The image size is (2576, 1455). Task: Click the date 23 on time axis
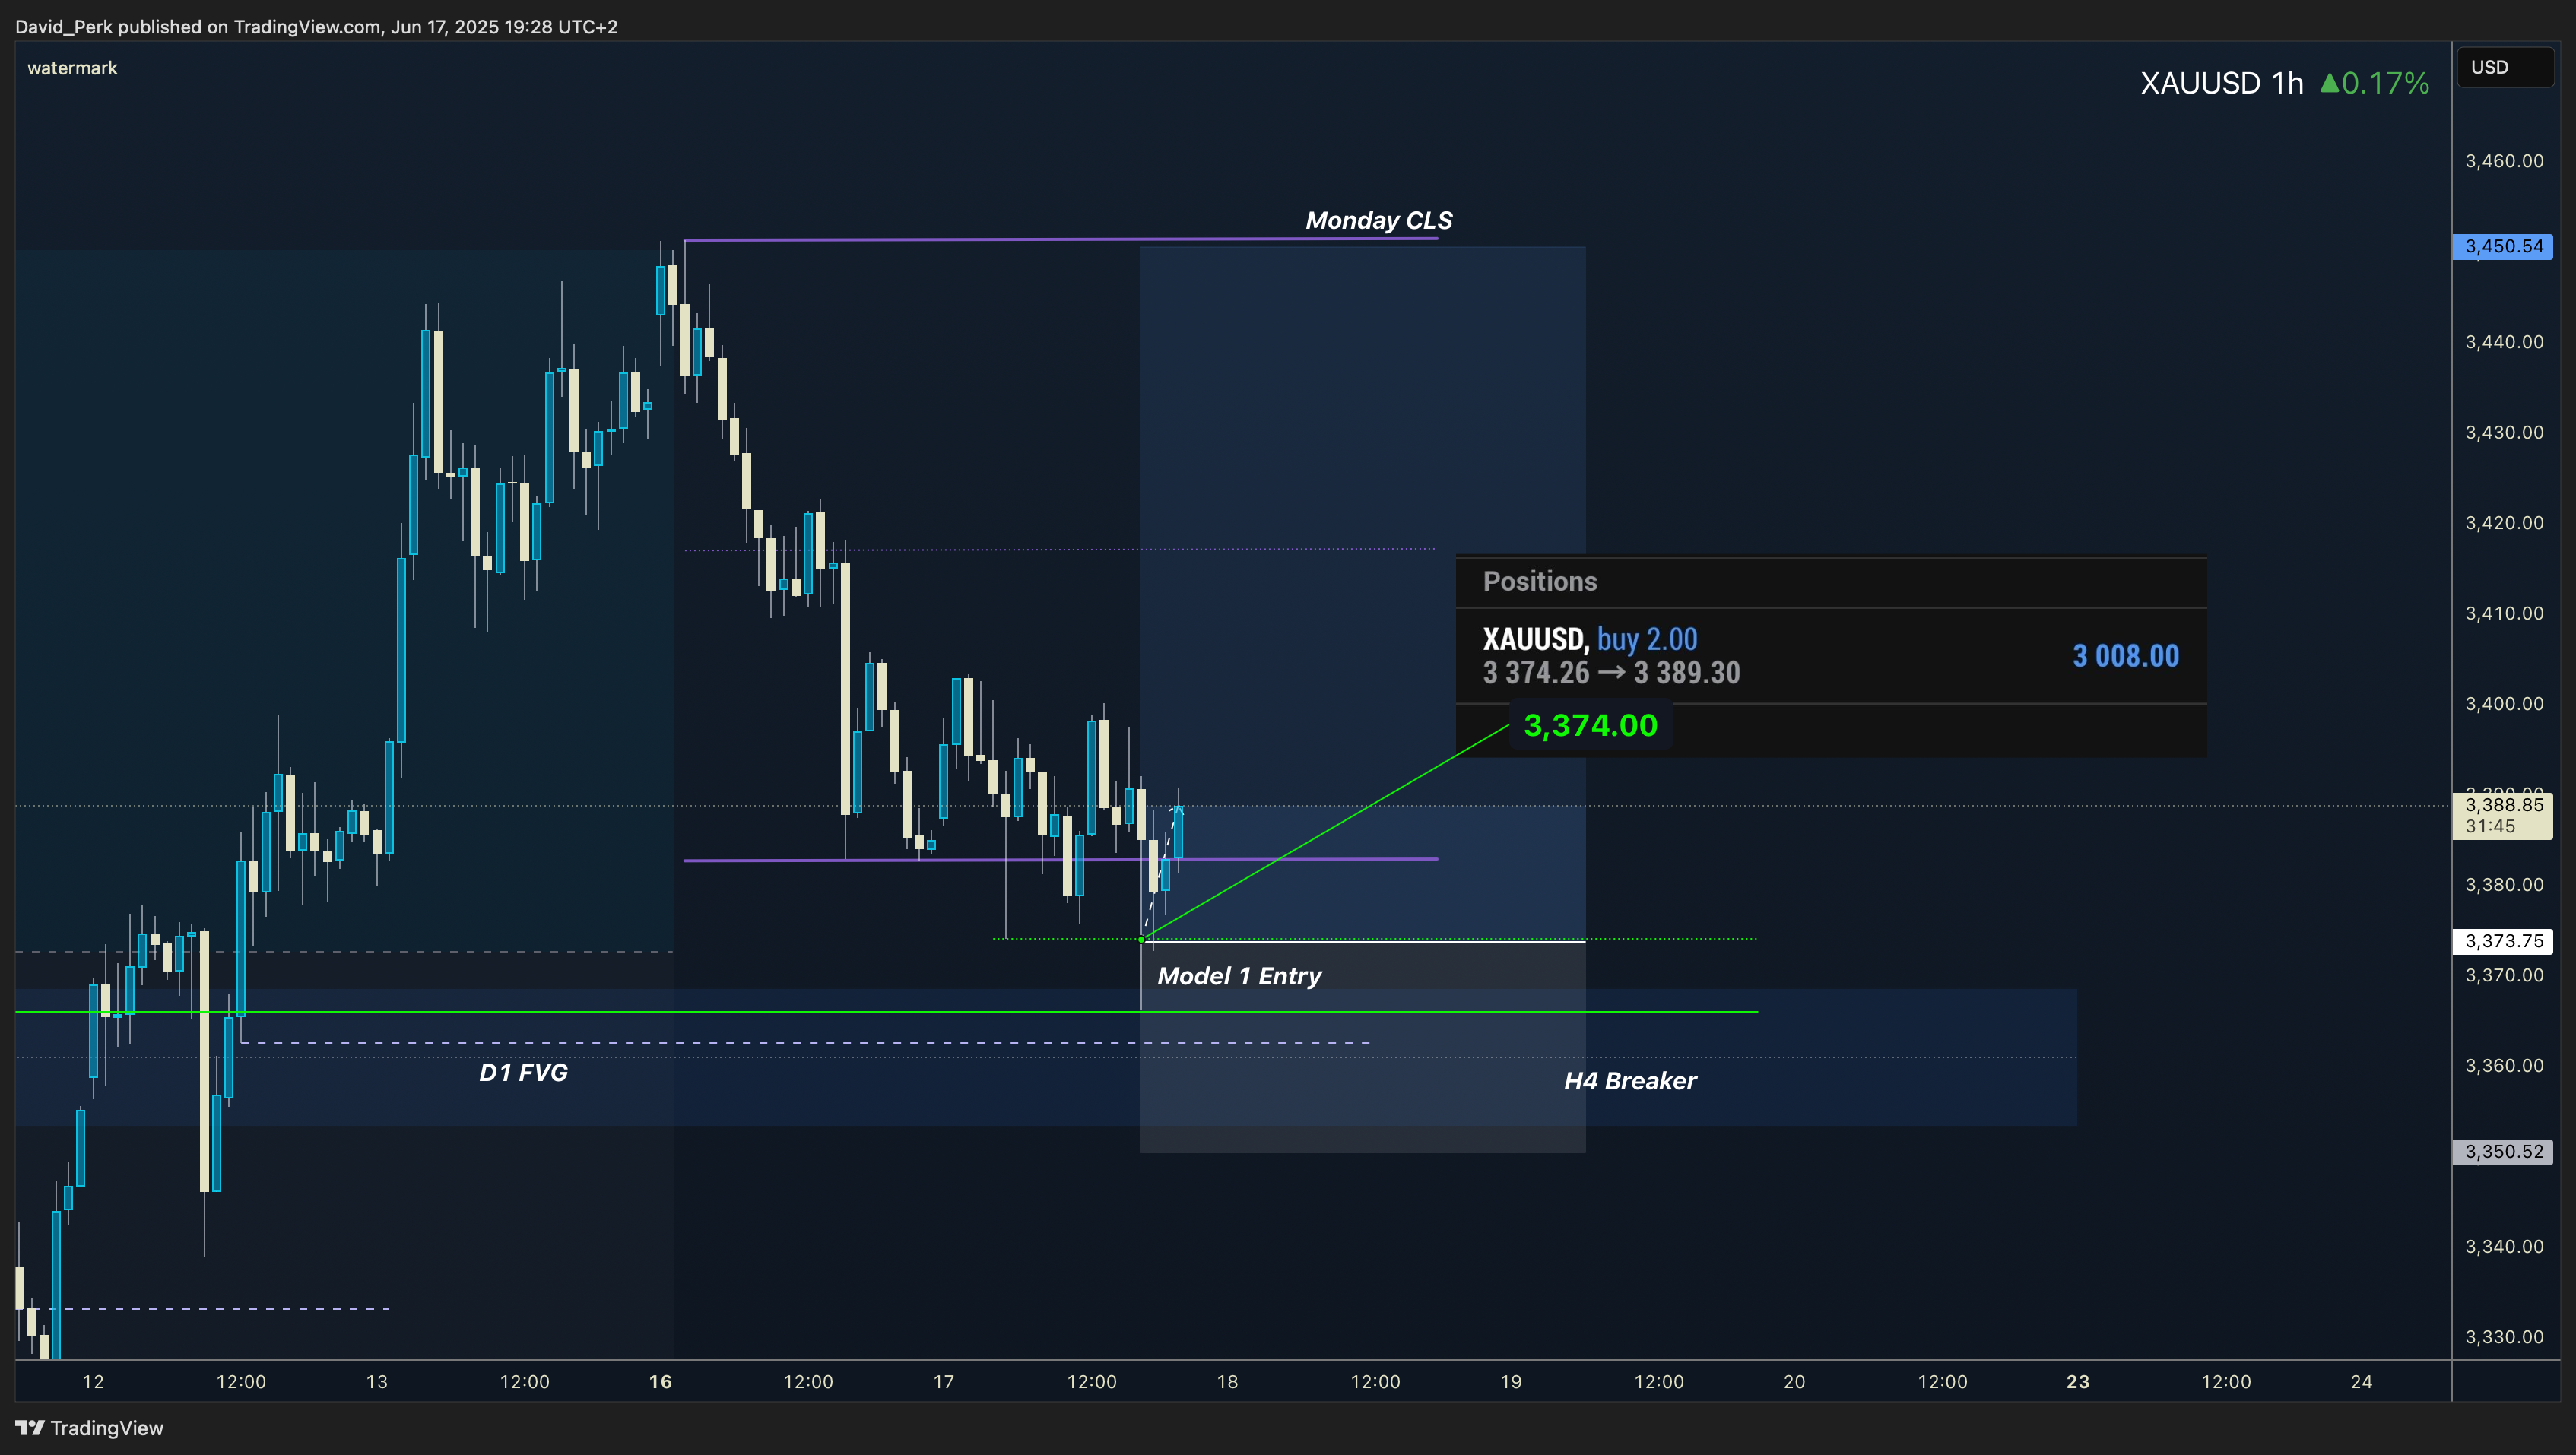(x=2078, y=1382)
